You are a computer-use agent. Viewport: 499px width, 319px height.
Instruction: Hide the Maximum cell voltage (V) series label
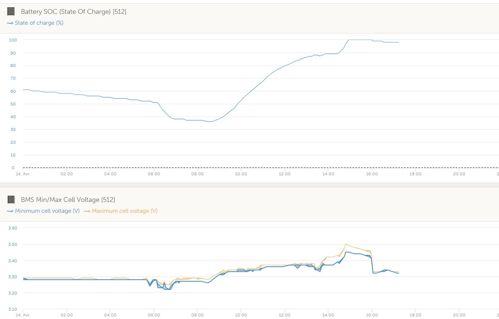click(x=124, y=211)
